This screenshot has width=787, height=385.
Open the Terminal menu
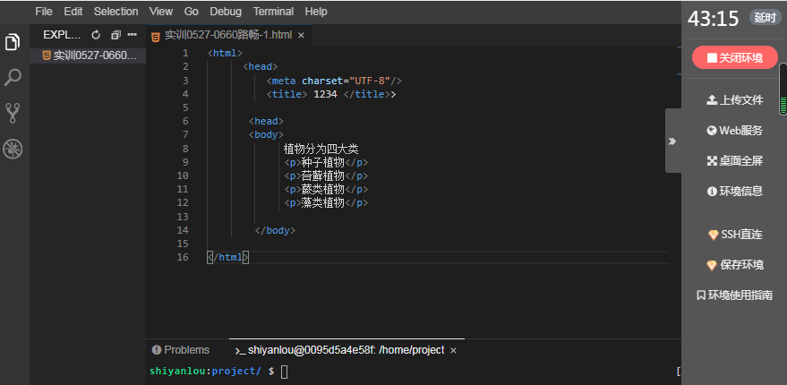pyautogui.click(x=273, y=12)
